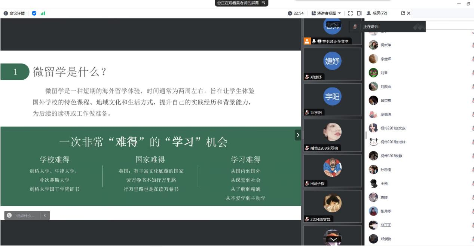Open the 演讲者视图 view dropdown
Viewport: 474px width, 247px height.
(326, 13)
